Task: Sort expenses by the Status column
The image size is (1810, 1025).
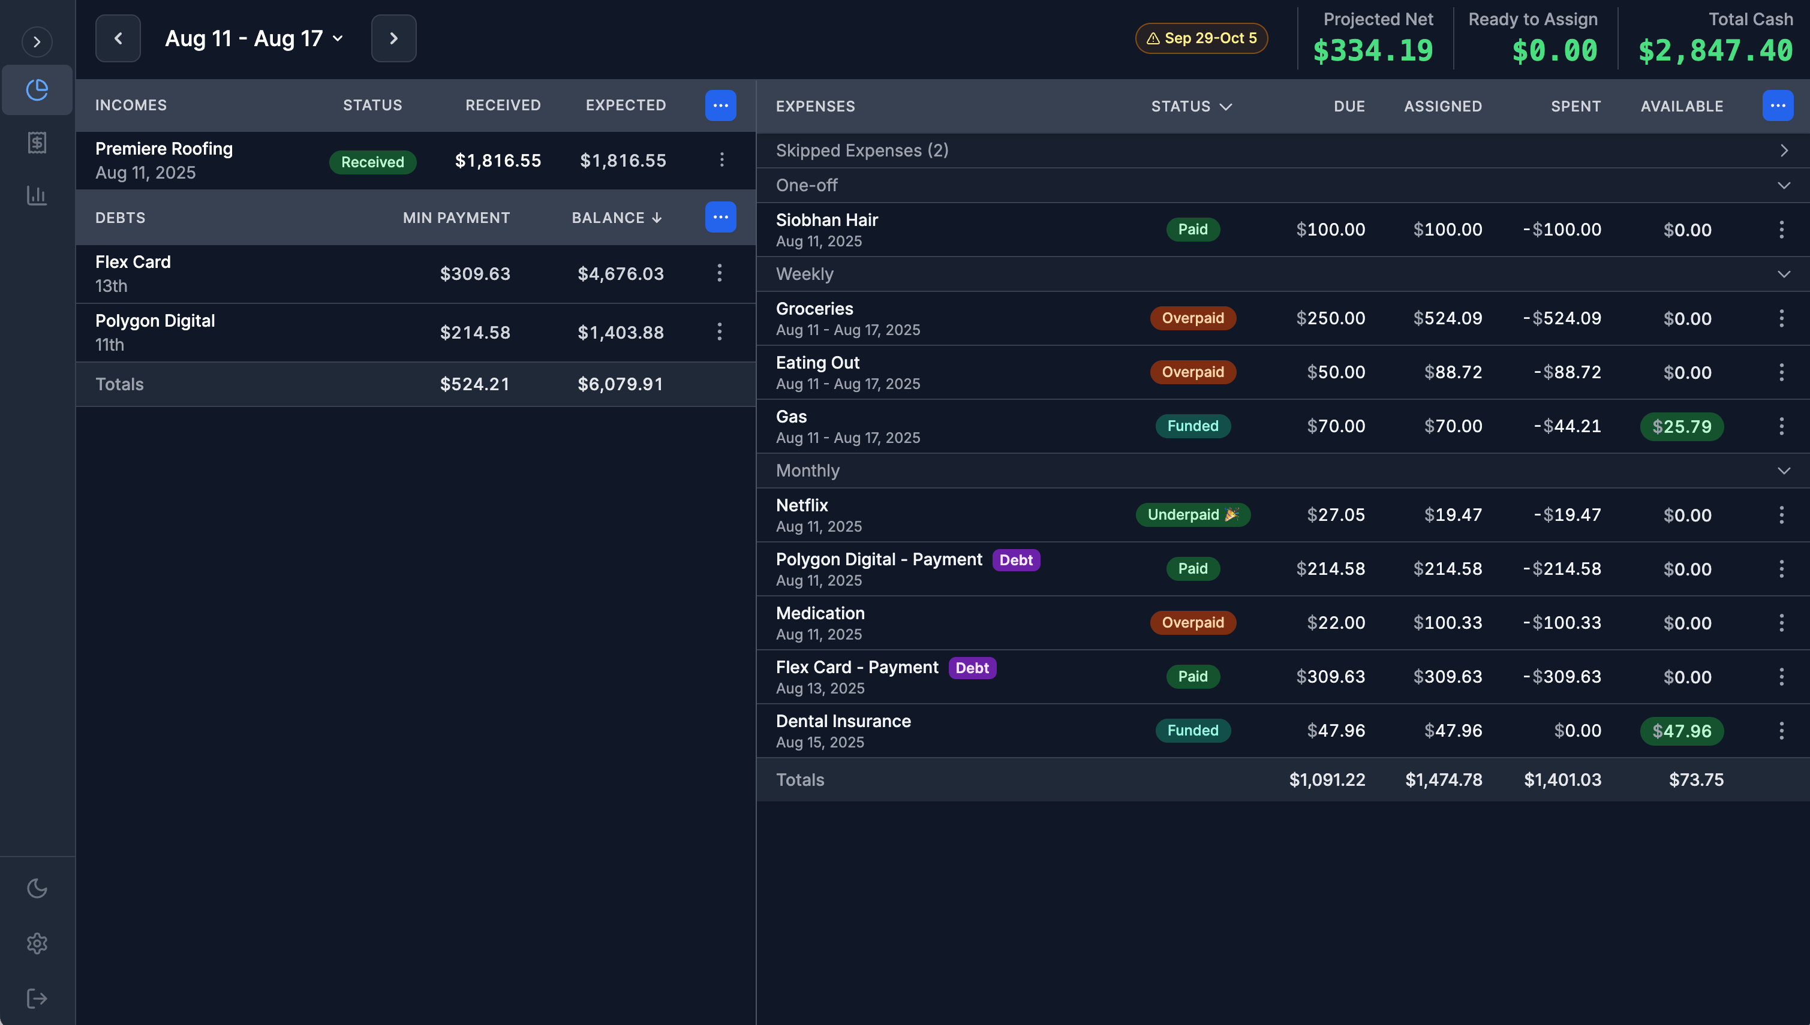Action: [1192, 106]
